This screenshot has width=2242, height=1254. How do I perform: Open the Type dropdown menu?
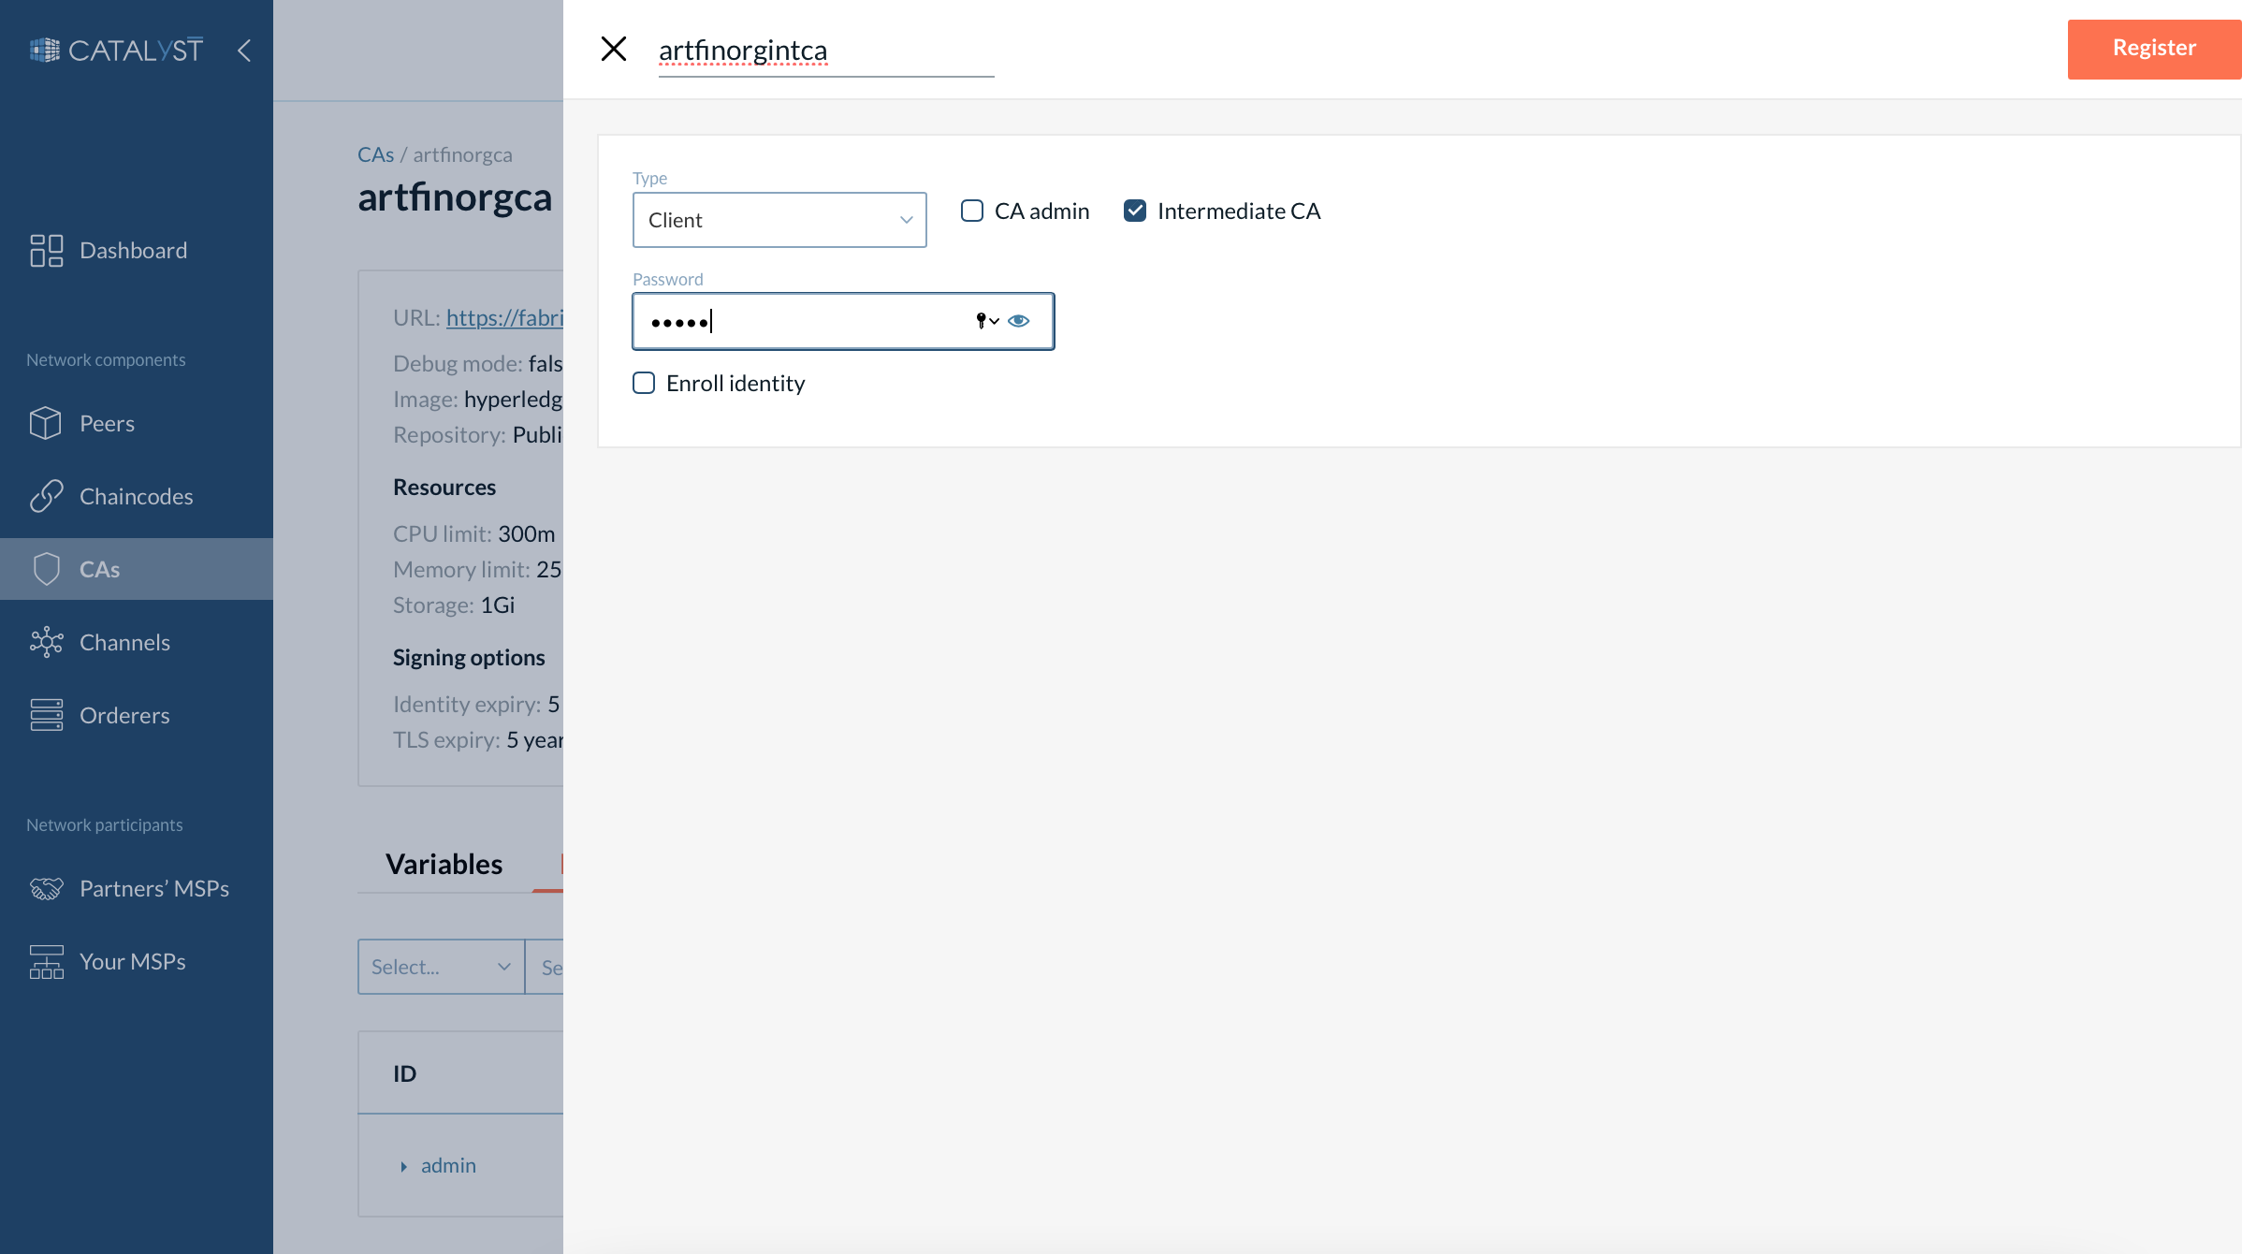pos(779,219)
